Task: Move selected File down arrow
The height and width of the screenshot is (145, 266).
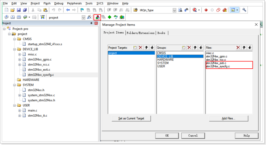Action: click(250, 48)
